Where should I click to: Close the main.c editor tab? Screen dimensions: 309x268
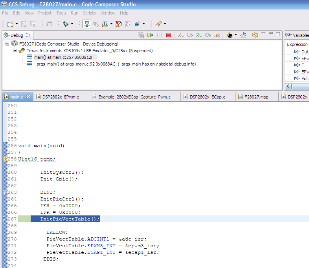tap(28, 97)
